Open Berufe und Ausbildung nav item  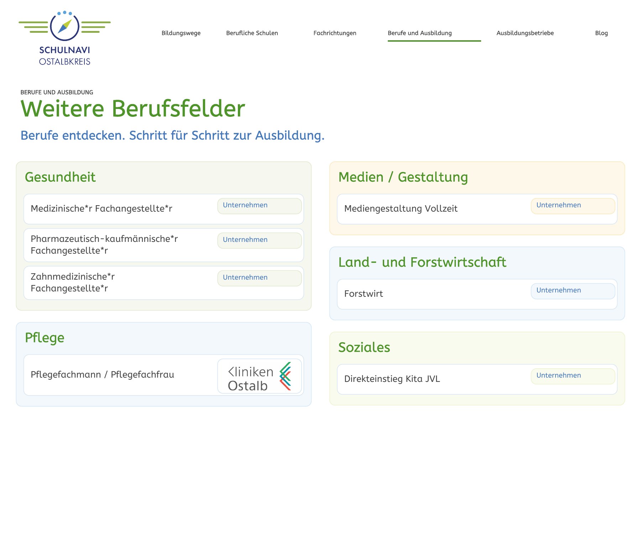coord(420,33)
